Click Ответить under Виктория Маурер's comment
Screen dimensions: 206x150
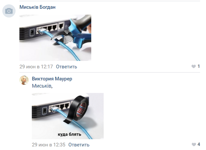tap(79, 145)
